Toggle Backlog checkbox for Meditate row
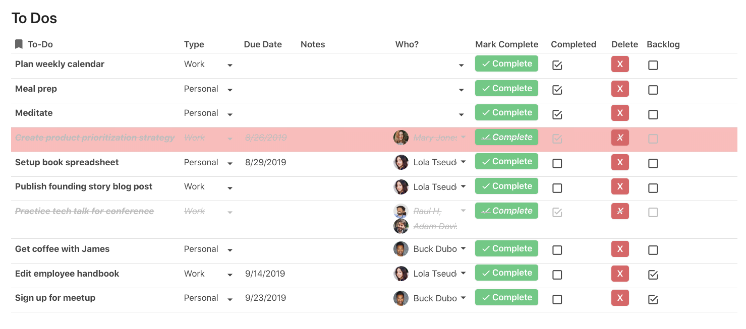 tap(653, 114)
